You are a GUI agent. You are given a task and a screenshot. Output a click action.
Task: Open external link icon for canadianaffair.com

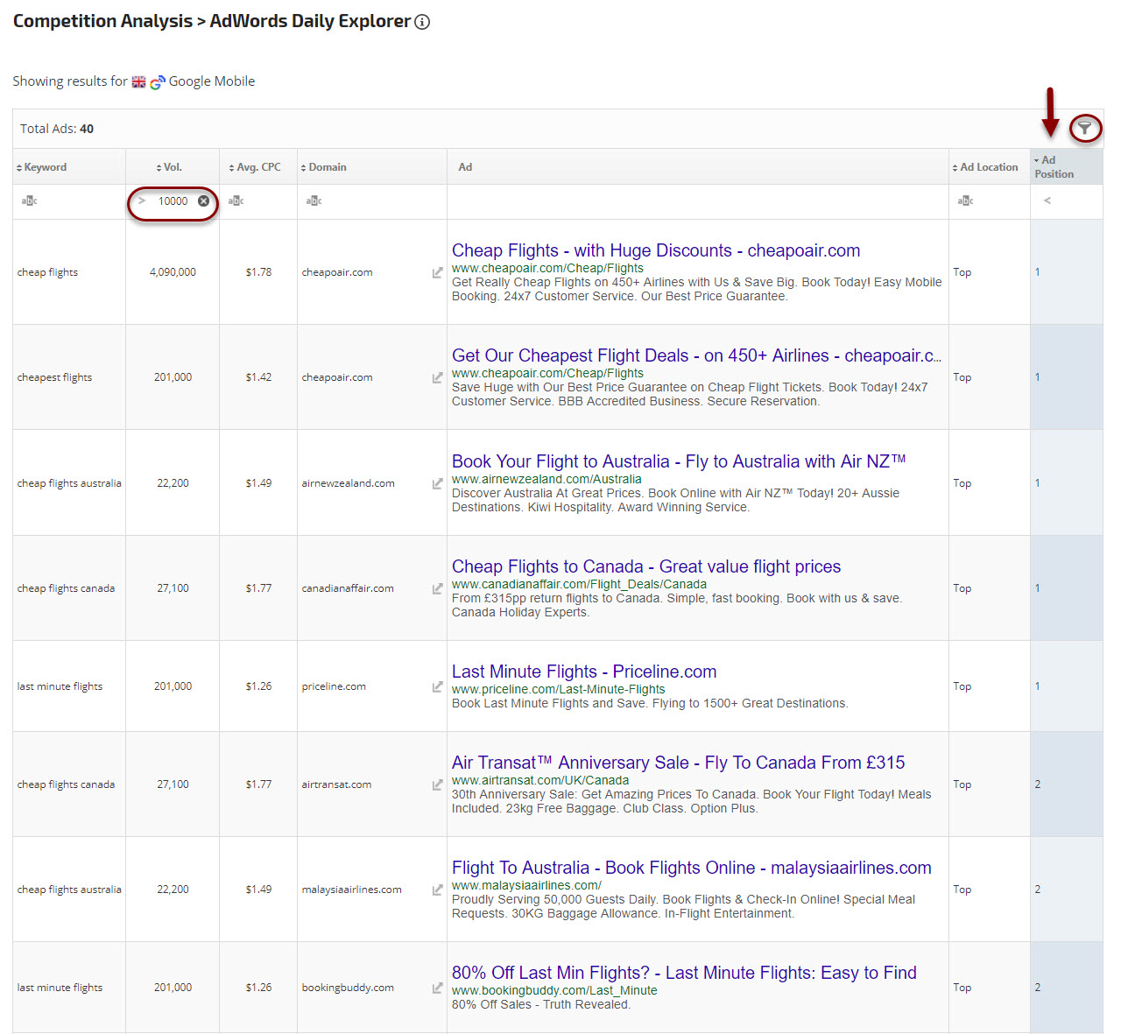pos(437,588)
